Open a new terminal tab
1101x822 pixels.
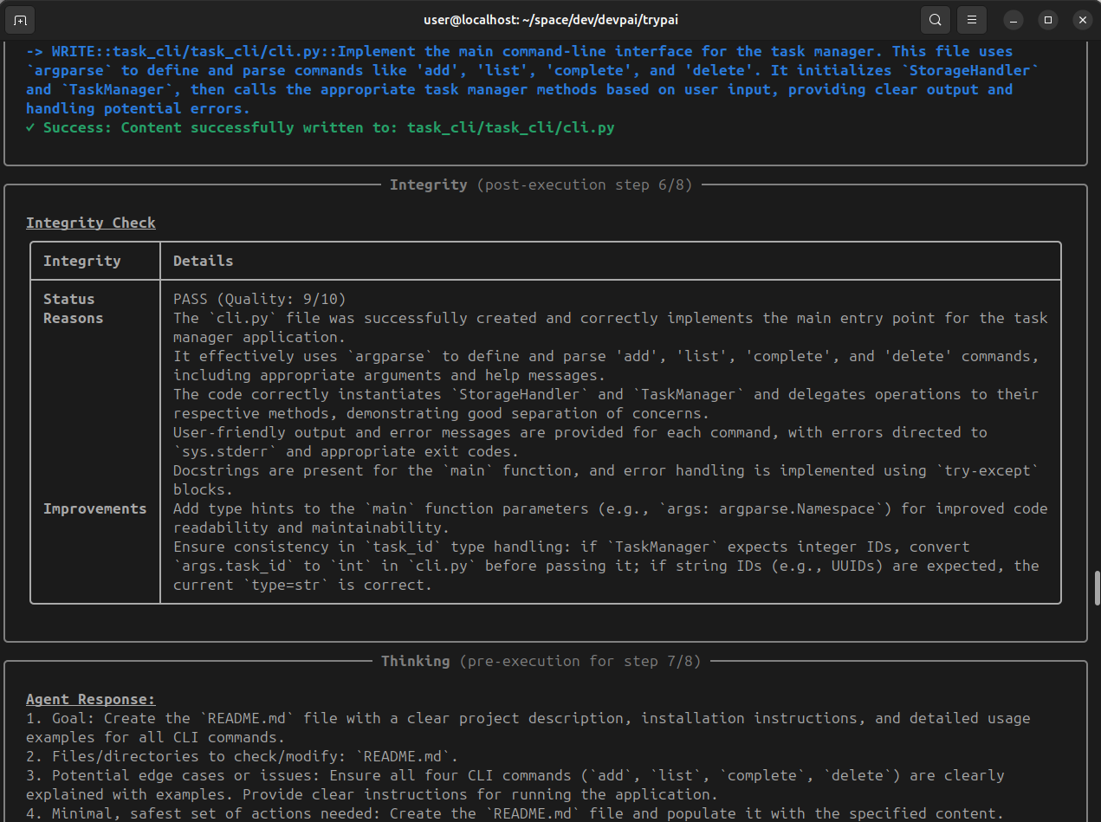[21, 19]
